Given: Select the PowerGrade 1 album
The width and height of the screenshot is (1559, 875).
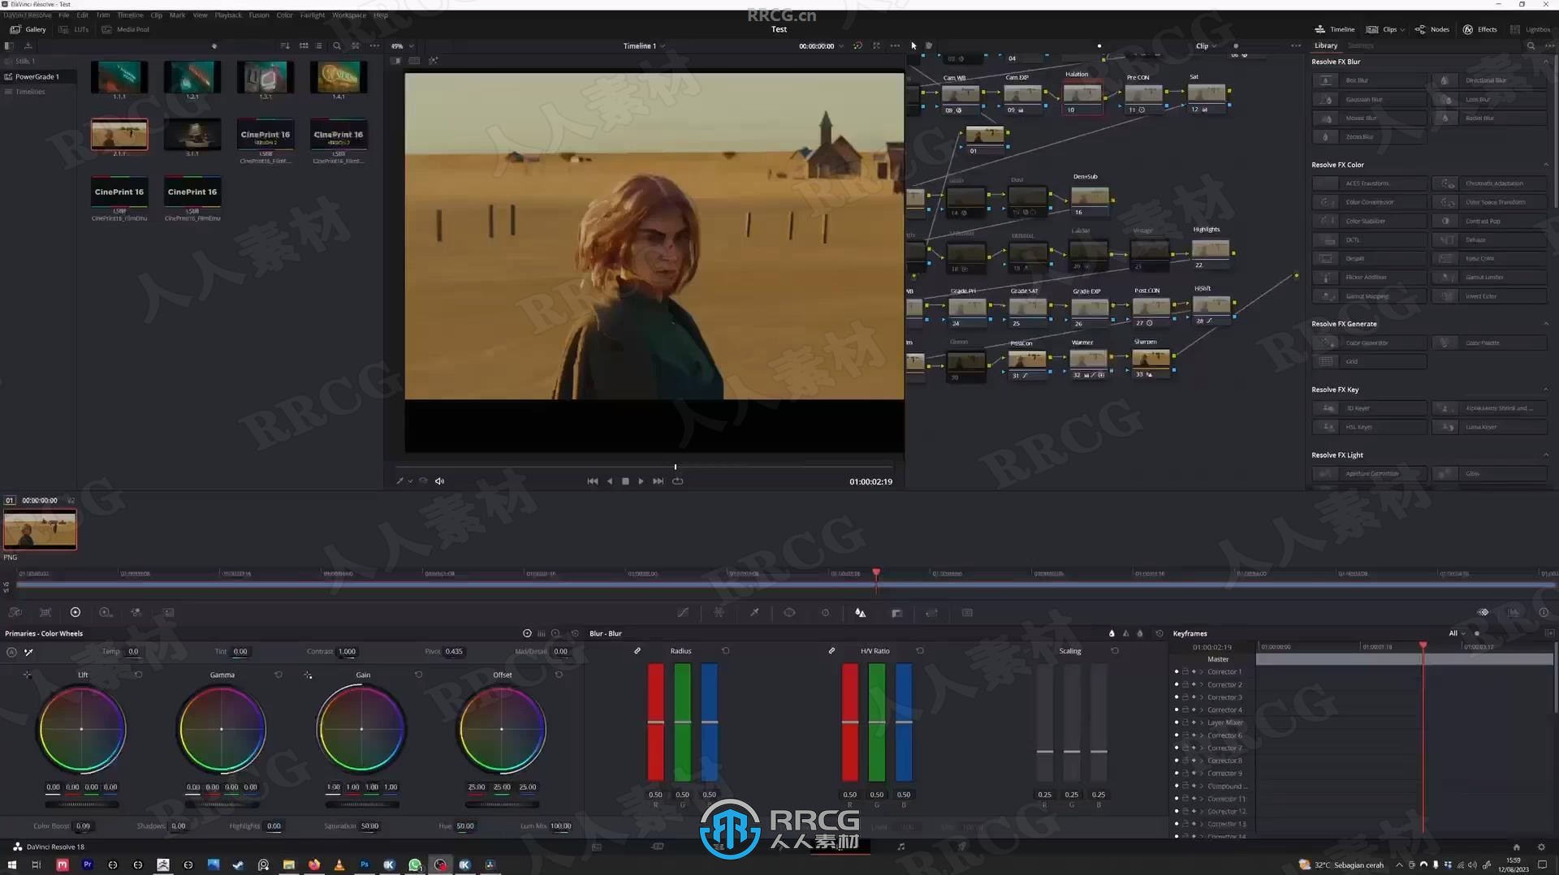Looking at the screenshot, I should (37, 77).
